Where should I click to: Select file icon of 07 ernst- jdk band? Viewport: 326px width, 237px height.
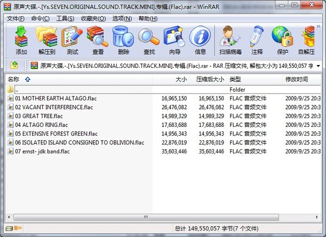(x=10, y=151)
